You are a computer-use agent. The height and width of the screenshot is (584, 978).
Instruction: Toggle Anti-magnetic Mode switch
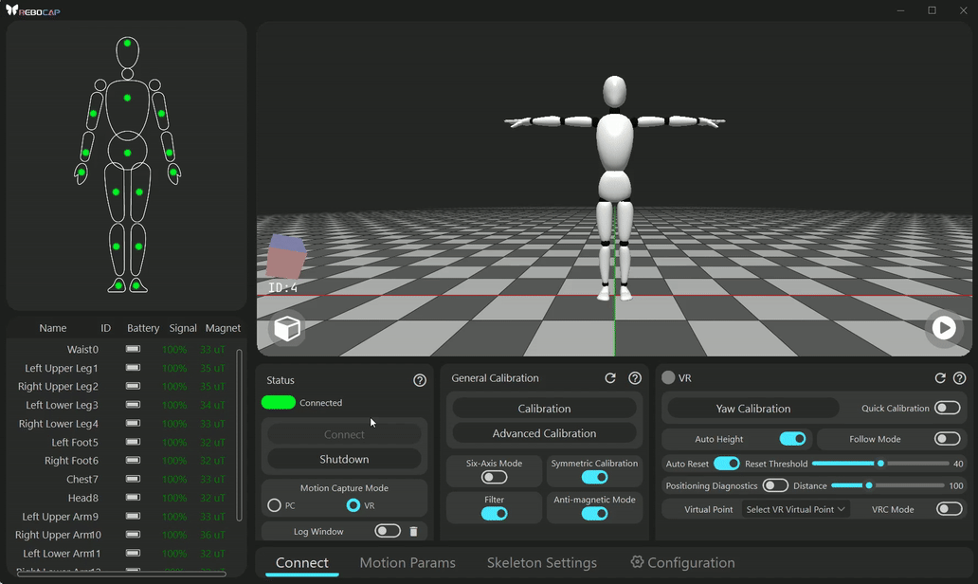click(594, 514)
